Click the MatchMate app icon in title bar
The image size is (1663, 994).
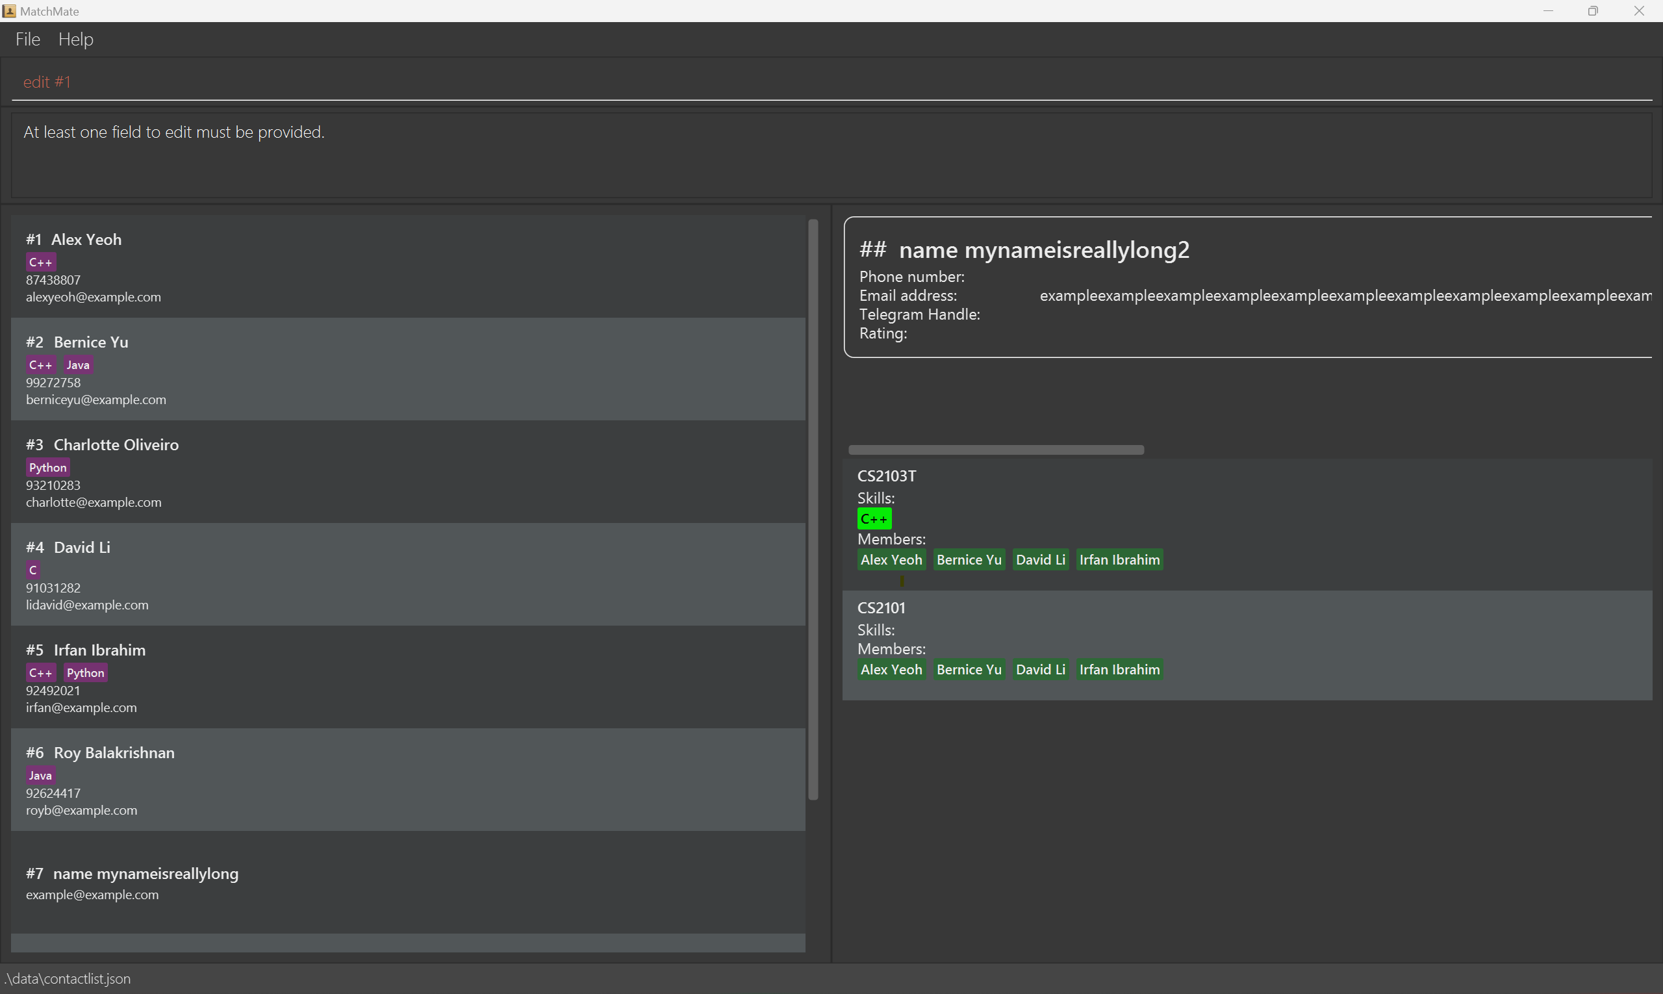click(9, 10)
